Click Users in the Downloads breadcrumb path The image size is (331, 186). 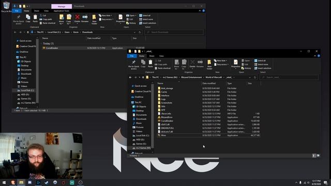tap(67, 32)
